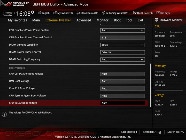This screenshot has height=140, width=186.
Task: Select the DMI Boot Voltage label
Action: (19, 81)
